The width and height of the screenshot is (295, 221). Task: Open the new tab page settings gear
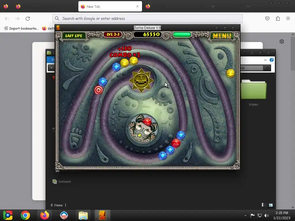click(282, 41)
